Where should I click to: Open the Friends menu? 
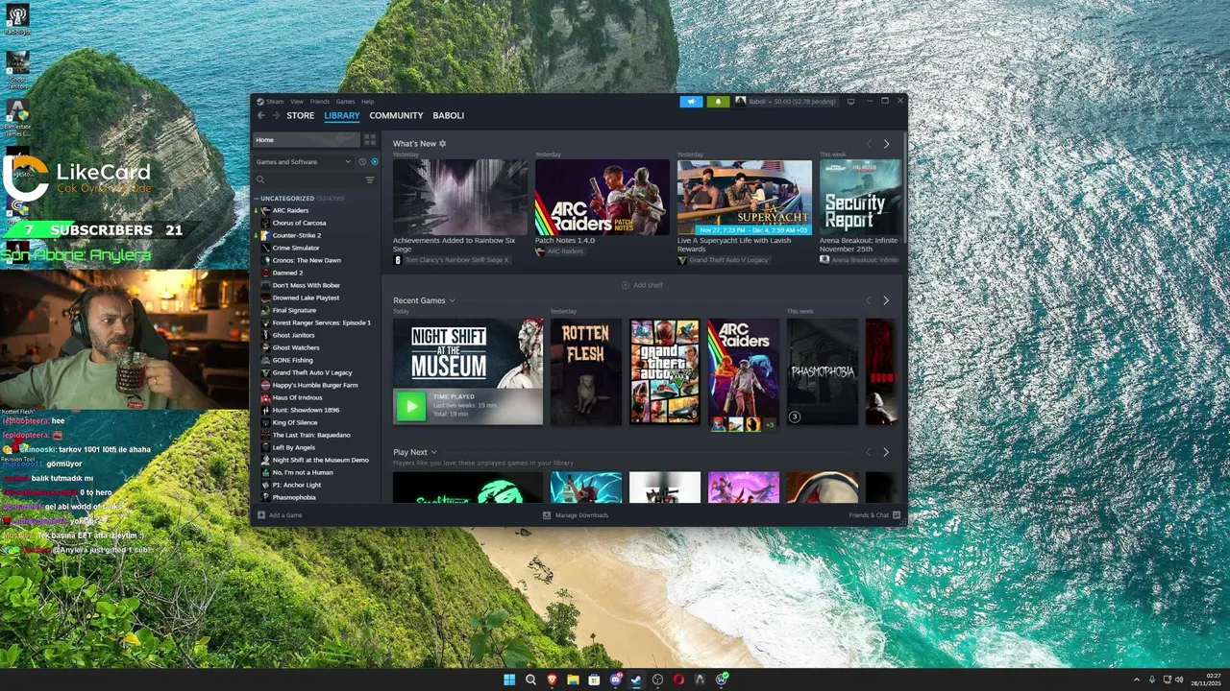point(319,101)
